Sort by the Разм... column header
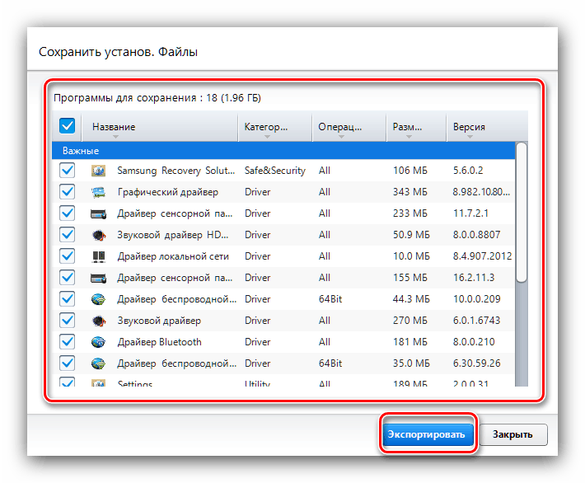 coord(416,127)
